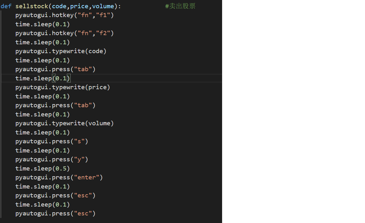Click the final press("esc") line
Screen dimensions: 365x223
[55, 214]
